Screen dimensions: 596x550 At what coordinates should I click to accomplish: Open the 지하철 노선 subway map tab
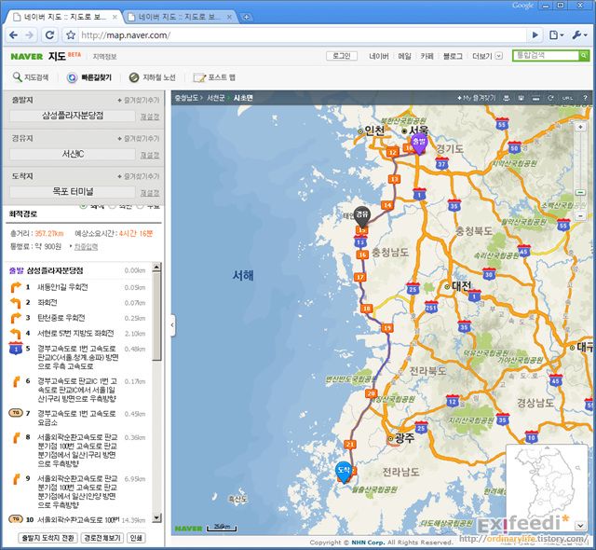(x=153, y=77)
